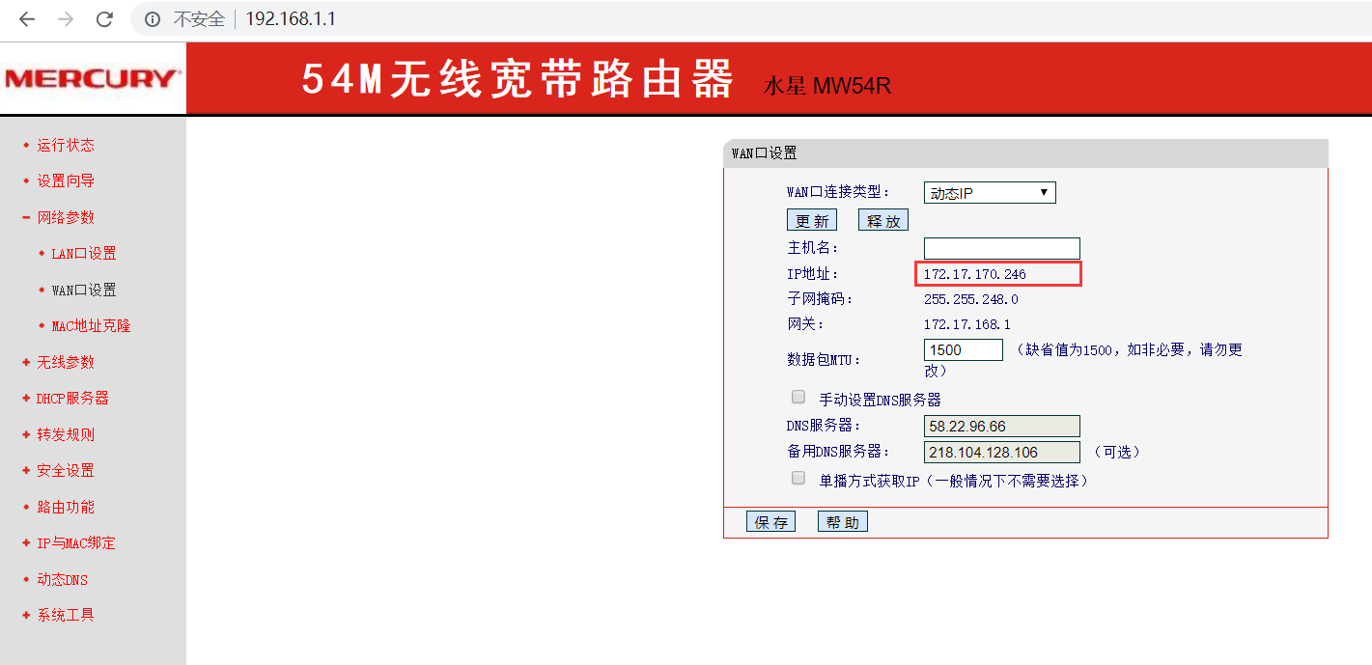
Task: Click the 数据包MTU field showing 1500
Action: click(964, 349)
